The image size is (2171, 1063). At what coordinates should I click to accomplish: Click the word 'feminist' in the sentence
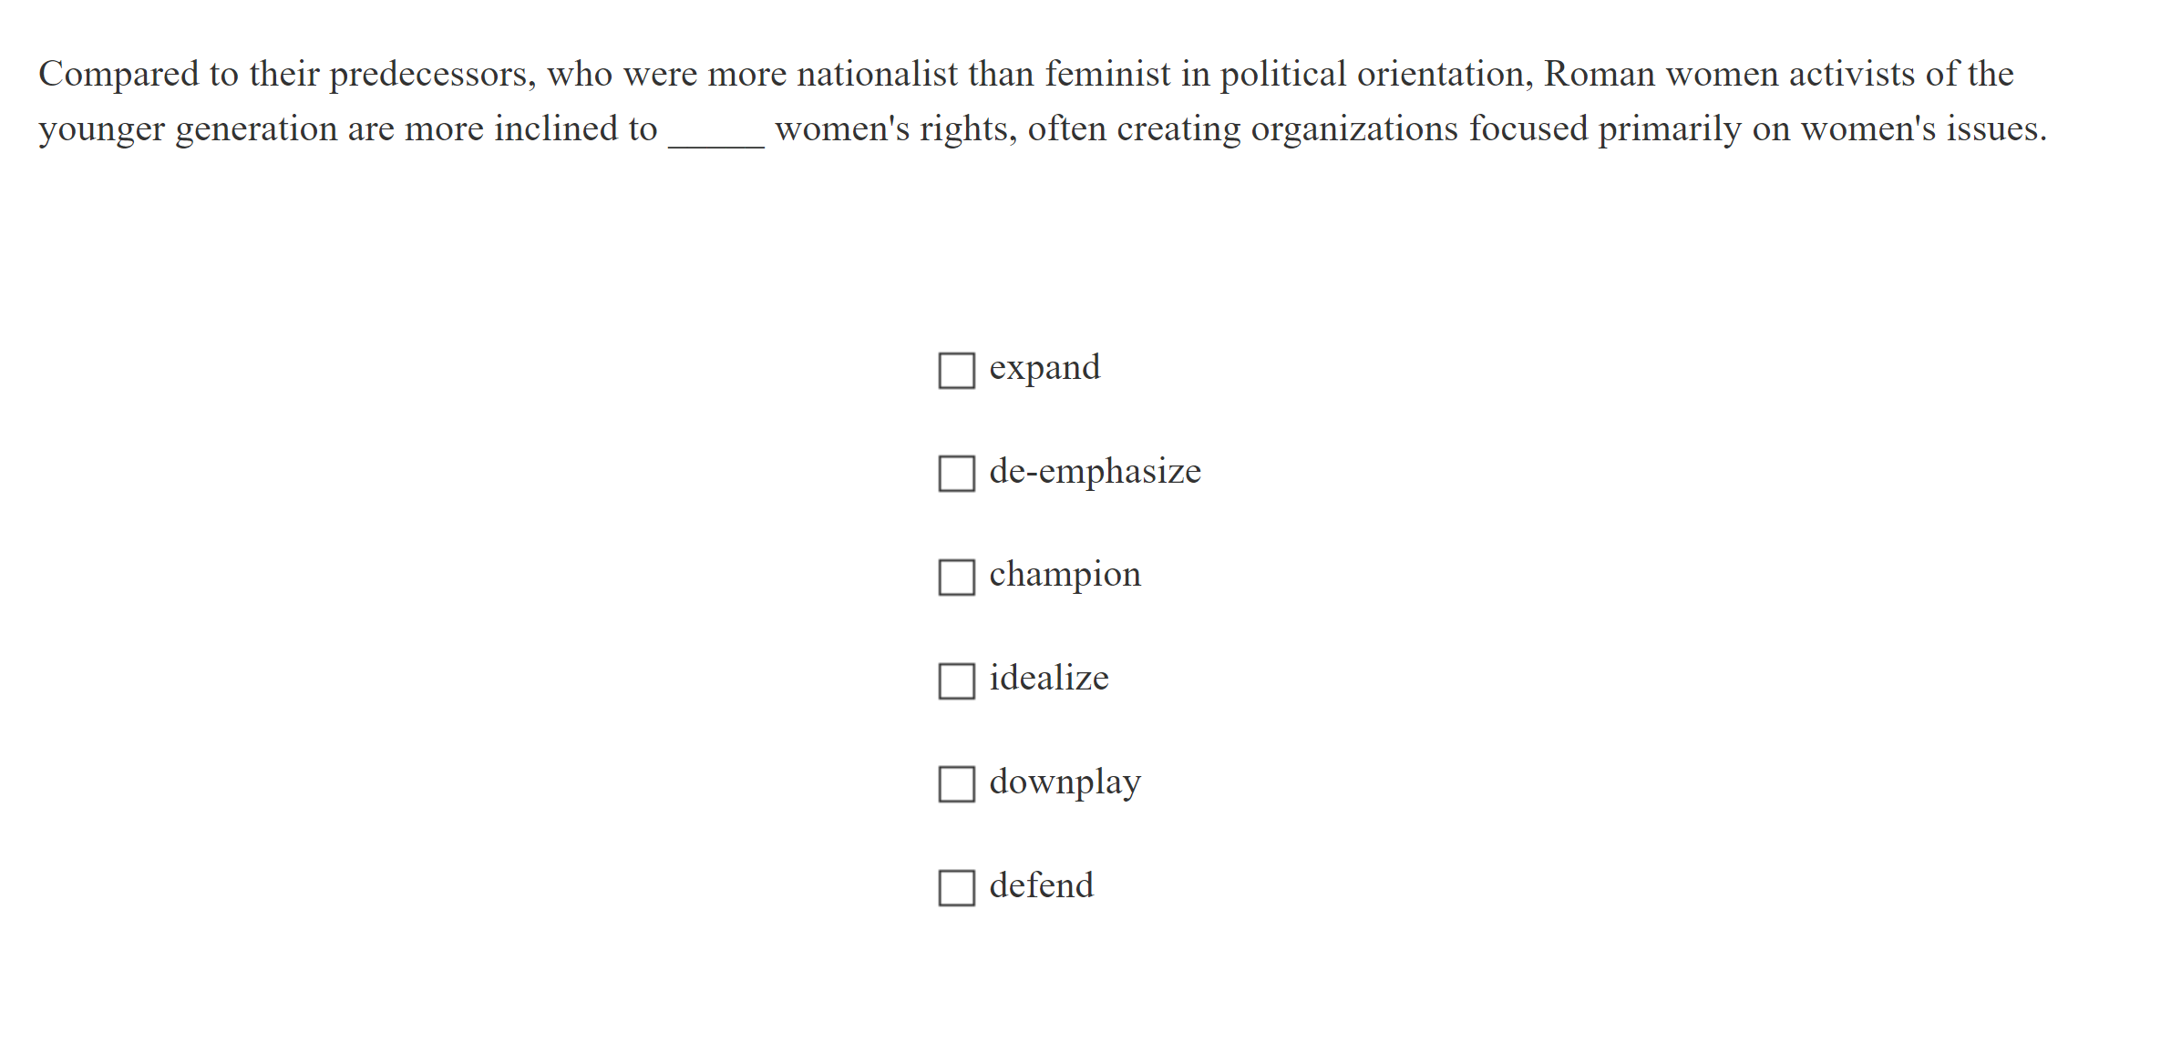click(1107, 75)
